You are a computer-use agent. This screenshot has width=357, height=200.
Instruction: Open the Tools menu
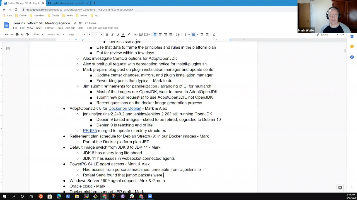pos(59,28)
